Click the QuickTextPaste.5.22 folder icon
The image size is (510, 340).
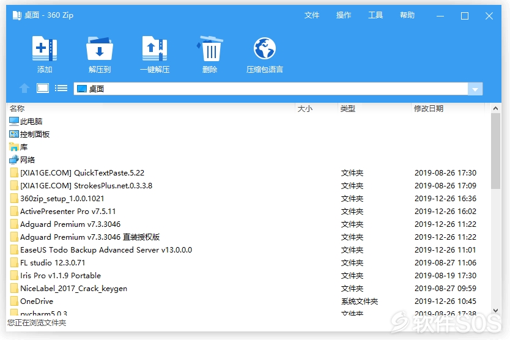[14, 173]
